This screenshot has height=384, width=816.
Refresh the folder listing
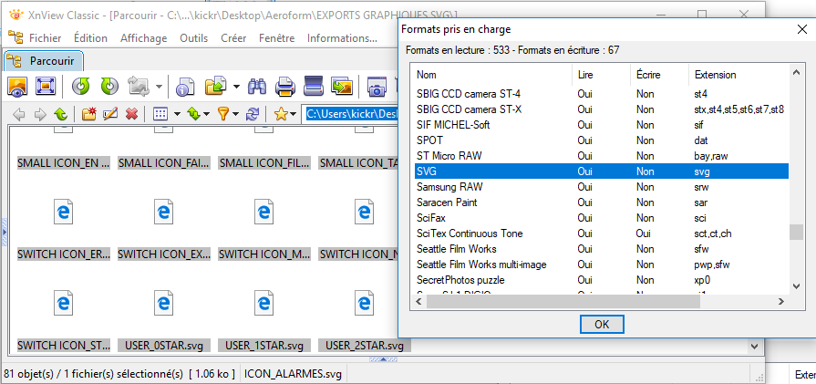pyautogui.click(x=253, y=114)
